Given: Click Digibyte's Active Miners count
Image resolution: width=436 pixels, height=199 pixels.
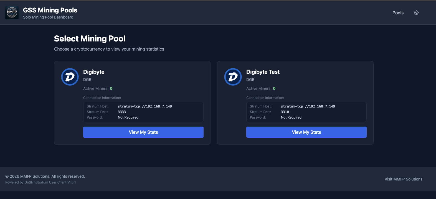Looking at the screenshot, I should click(111, 88).
